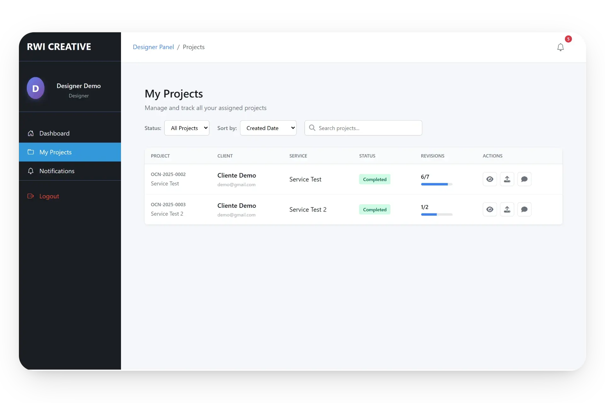Click the 6/7 revisions progress bar
605x403 pixels.
pyautogui.click(x=436, y=184)
